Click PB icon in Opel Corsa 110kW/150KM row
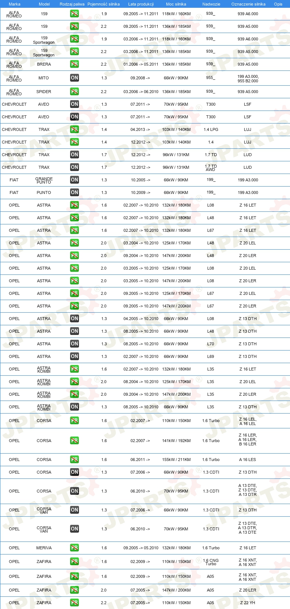Screen dimensions: 290x609 coord(75,421)
